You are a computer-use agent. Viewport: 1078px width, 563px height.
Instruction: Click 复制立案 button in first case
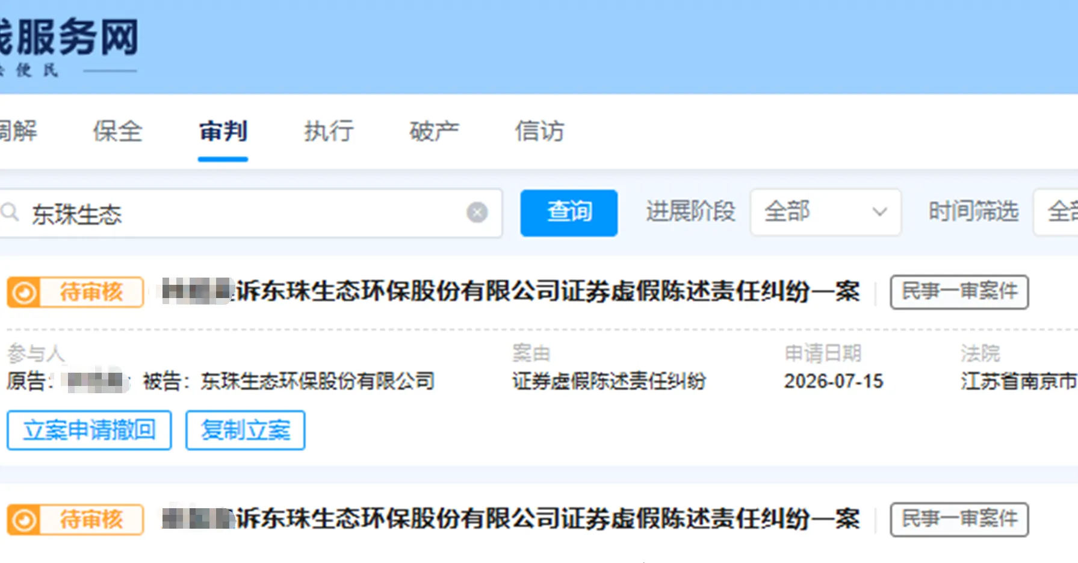pos(245,430)
